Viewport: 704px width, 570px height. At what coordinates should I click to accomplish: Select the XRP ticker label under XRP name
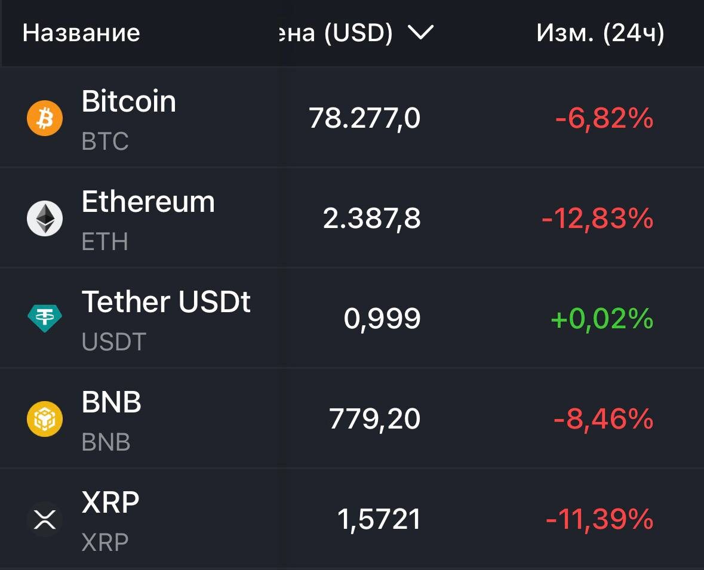click(x=105, y=542)
